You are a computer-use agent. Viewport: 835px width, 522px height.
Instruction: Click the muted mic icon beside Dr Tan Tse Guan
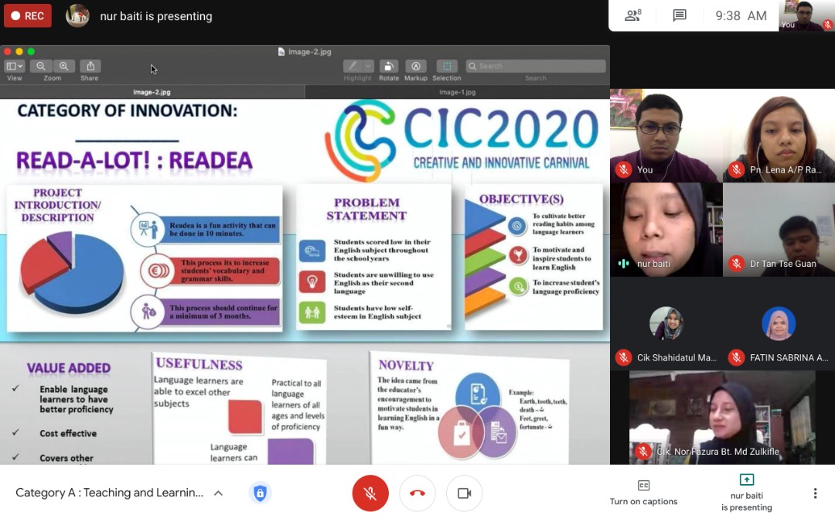coord(737,264)
